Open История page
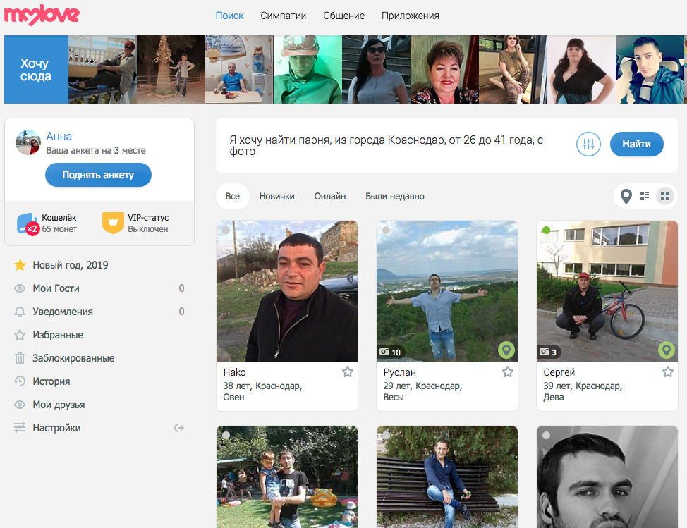 point(51,381)
